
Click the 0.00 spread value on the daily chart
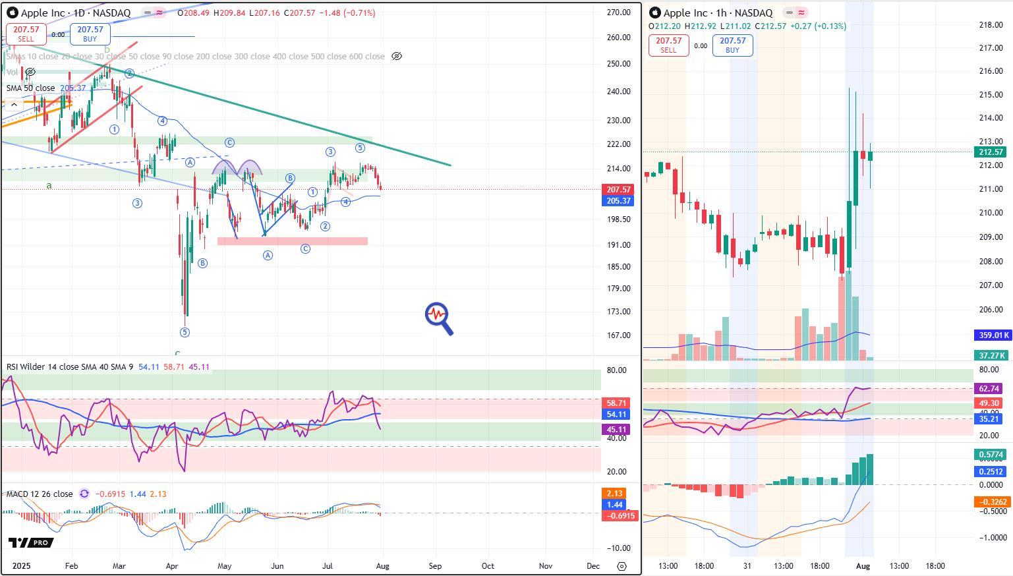(58, 35)
